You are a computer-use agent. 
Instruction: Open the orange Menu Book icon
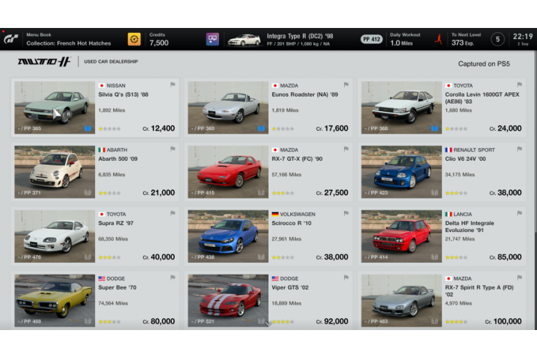[x=134, y=39]
